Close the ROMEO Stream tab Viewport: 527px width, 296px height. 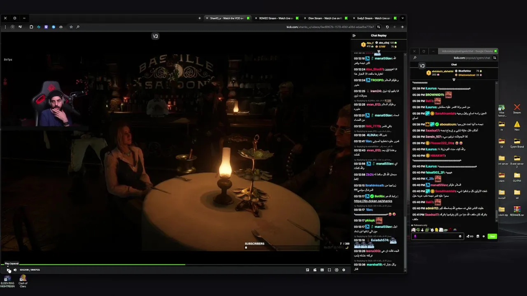coord(256,18)
